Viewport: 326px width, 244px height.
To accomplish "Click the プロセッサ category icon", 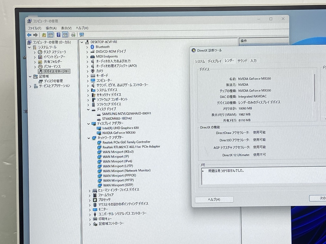I will point(95,200).
